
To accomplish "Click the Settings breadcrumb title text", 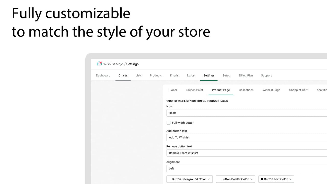I will coord(133,64).
